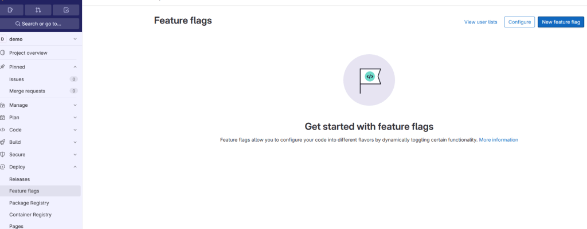Follow the More information link
The height and width of the screenshot is (229, 587).
pyautogui.click(x=498, y=140)
